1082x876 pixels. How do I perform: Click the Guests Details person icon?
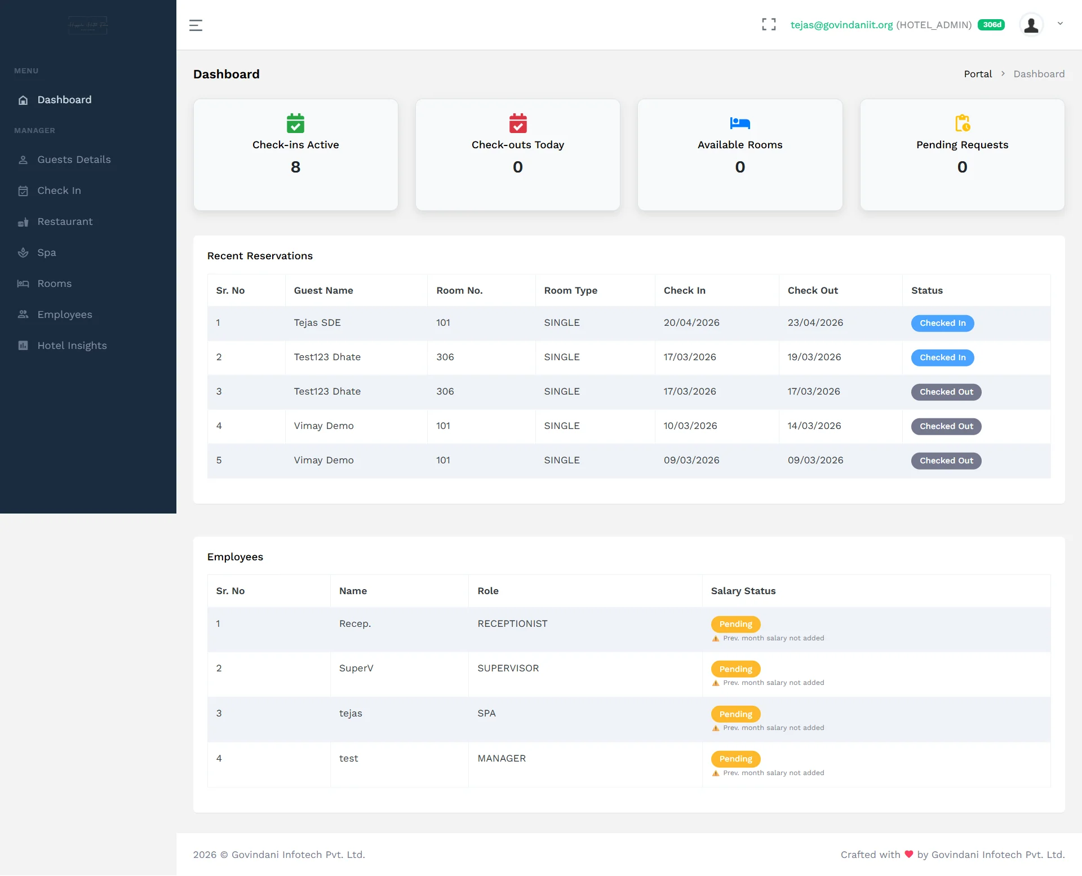point(23,160)
